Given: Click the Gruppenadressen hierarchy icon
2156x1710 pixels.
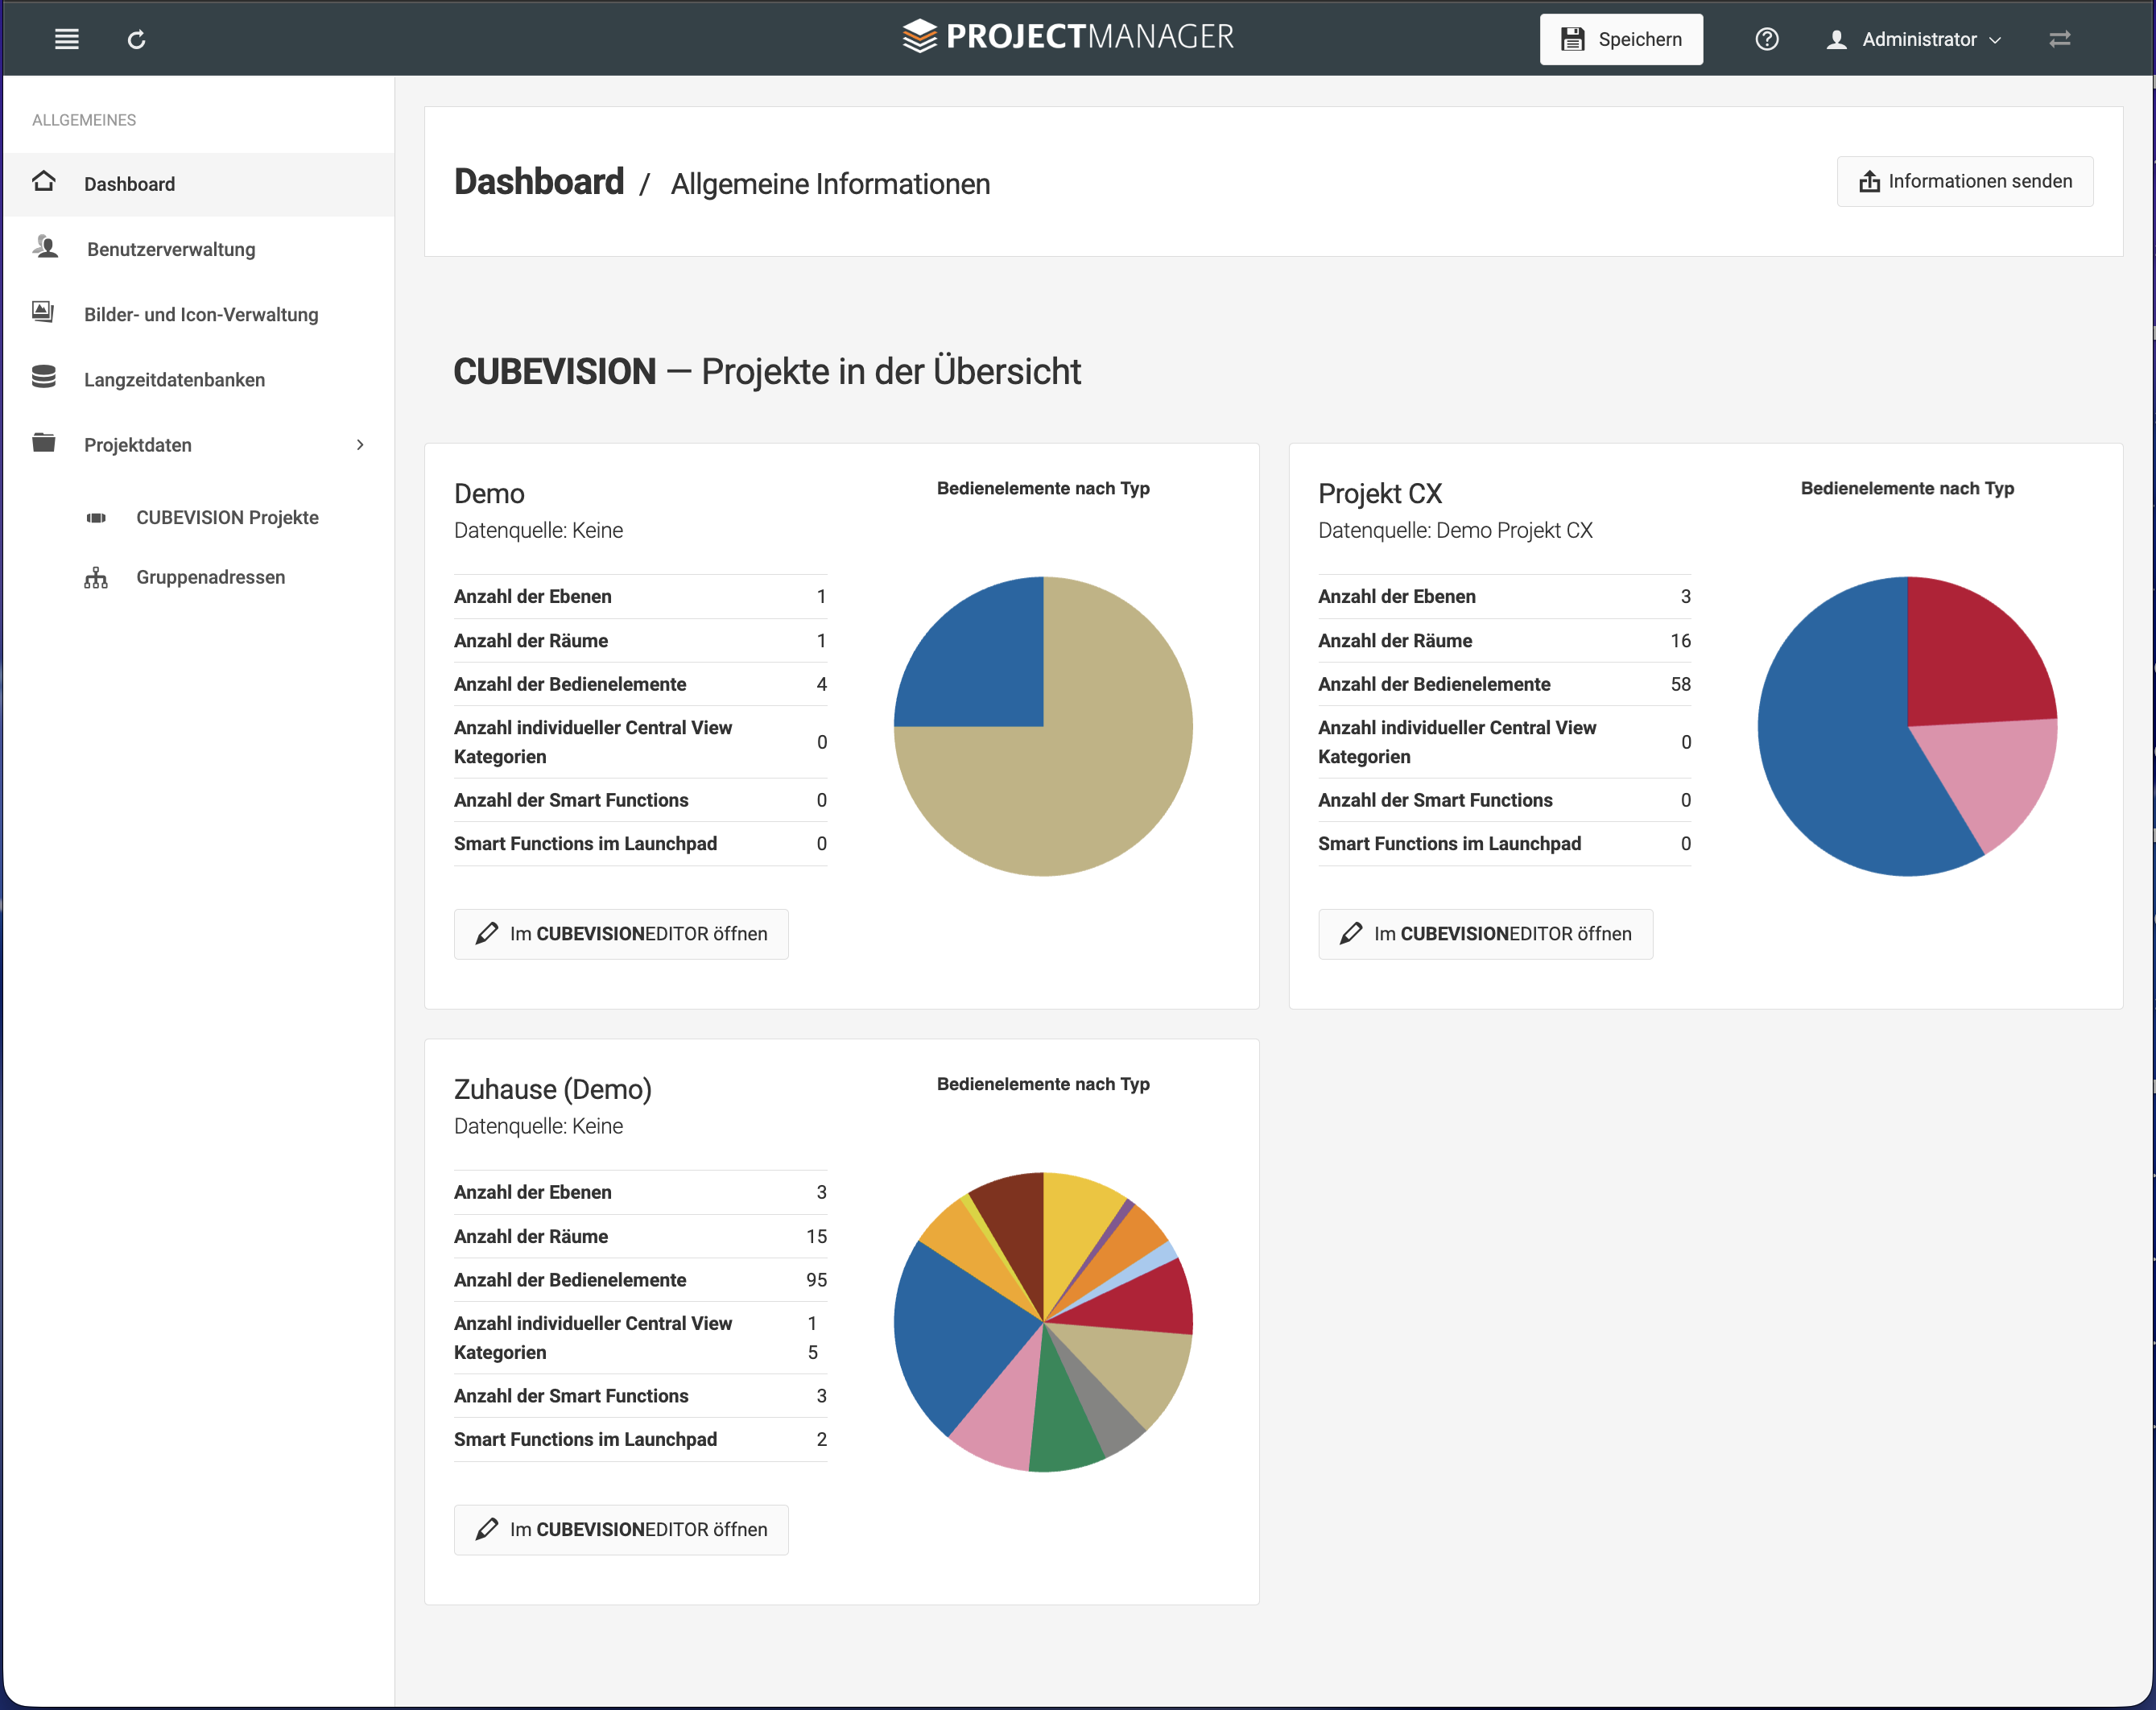Looking at the screenshot, I should click(x=96, y=577).
